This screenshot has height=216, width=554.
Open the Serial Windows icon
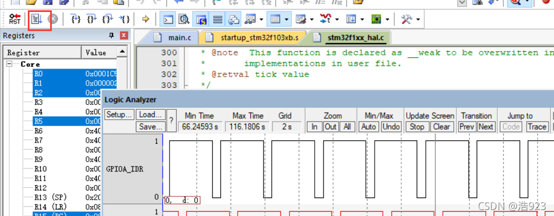click(x=301, y=19)
